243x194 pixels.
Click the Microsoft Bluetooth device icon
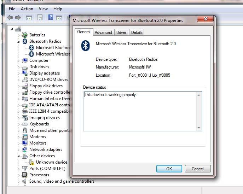[x=31, y=48]
